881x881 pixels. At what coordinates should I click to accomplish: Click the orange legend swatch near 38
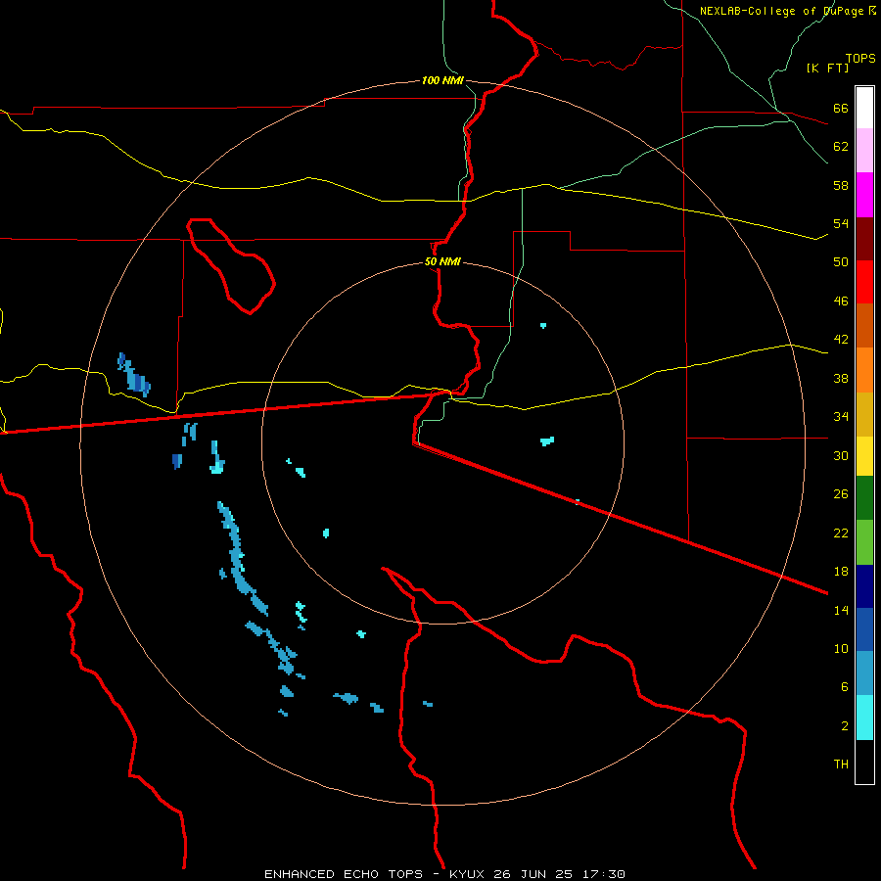(864, 370)
